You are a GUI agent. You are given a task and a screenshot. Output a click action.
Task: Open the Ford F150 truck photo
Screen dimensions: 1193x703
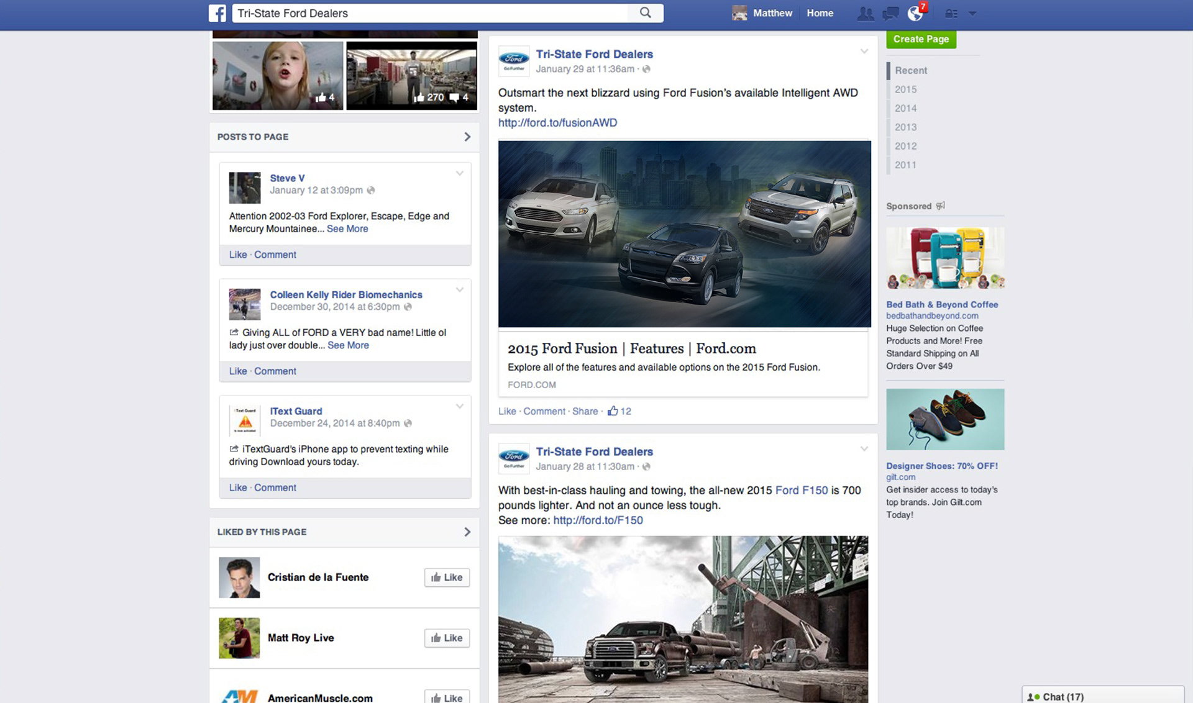683,619
